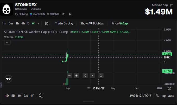177x105 pixels.
Task: Select the 4h timeframe
Action: point(23,23)
